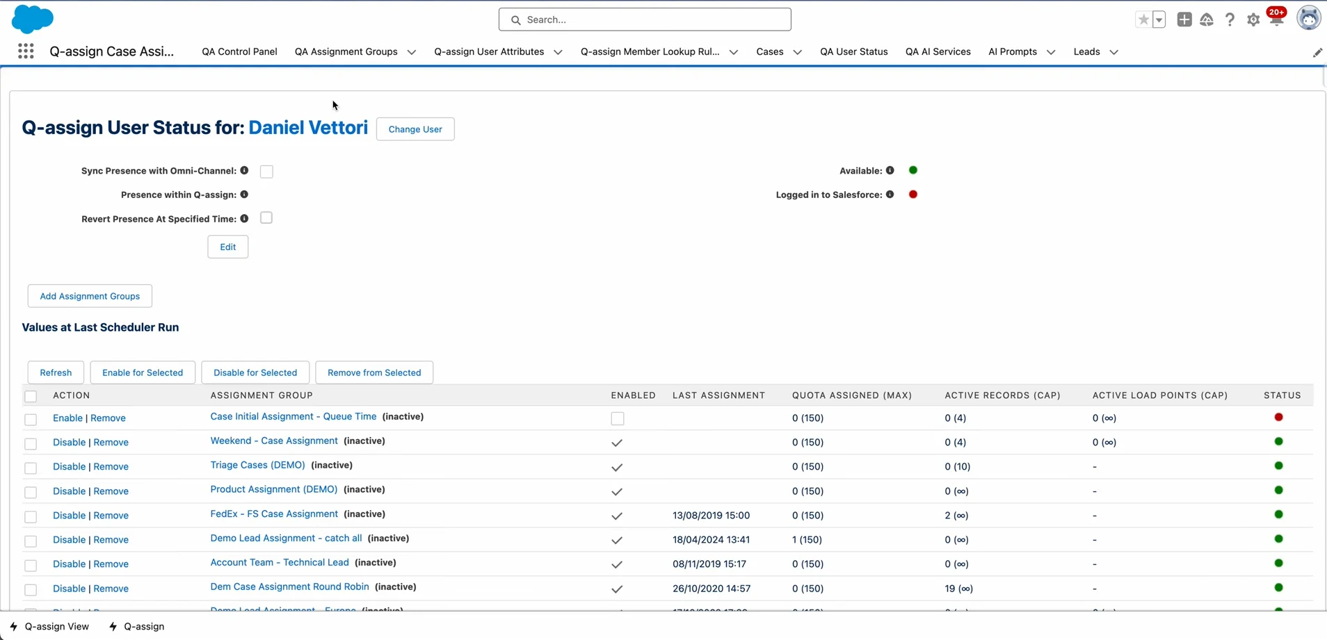1327x640 pixels.
Task: Click the edit navigation pencil icon
Action: point(1317,52)
